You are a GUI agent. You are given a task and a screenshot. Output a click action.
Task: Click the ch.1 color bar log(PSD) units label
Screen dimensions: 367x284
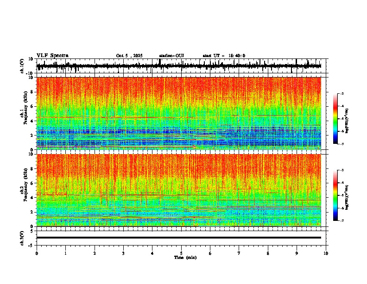pos(347,121)
